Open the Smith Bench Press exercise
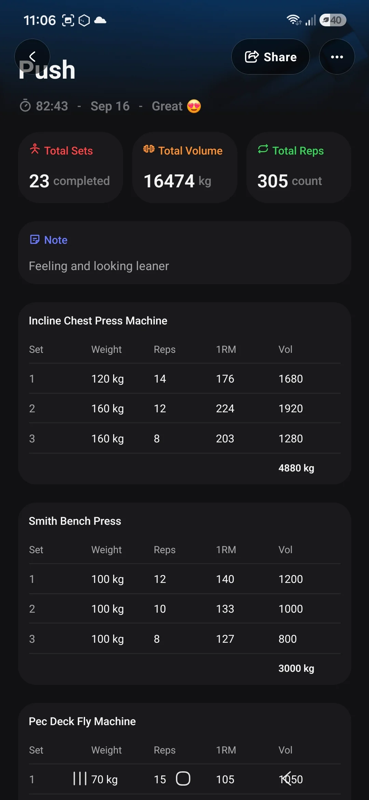Viewport: 369px width, 800px height. pyautogui.click(x=75, y=521)
